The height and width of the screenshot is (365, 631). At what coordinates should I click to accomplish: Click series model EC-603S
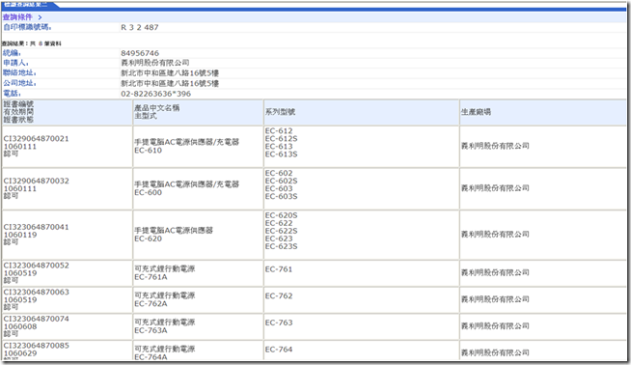point(282,197)
